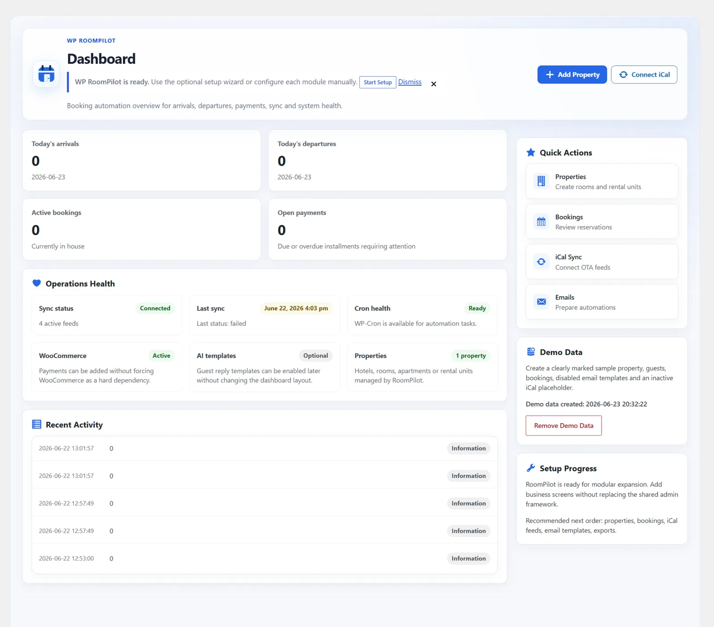The image size is (714, 627).
Task: Click the 4 active feeds text
Action: (x=58, y=323)
